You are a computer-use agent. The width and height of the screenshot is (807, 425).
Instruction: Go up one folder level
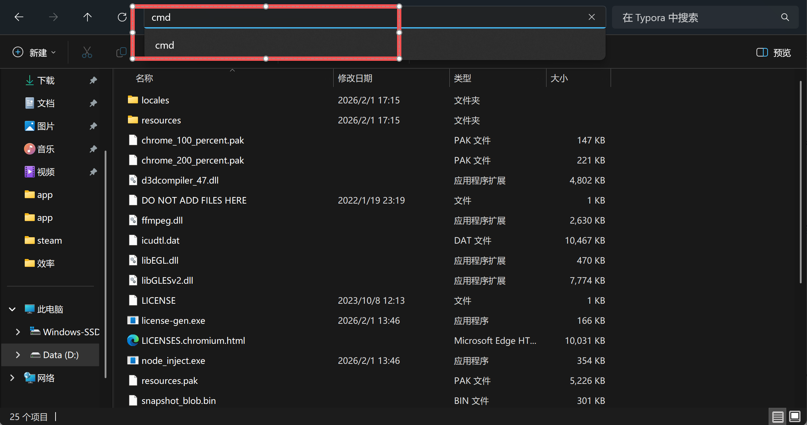[x=87, y=17]
